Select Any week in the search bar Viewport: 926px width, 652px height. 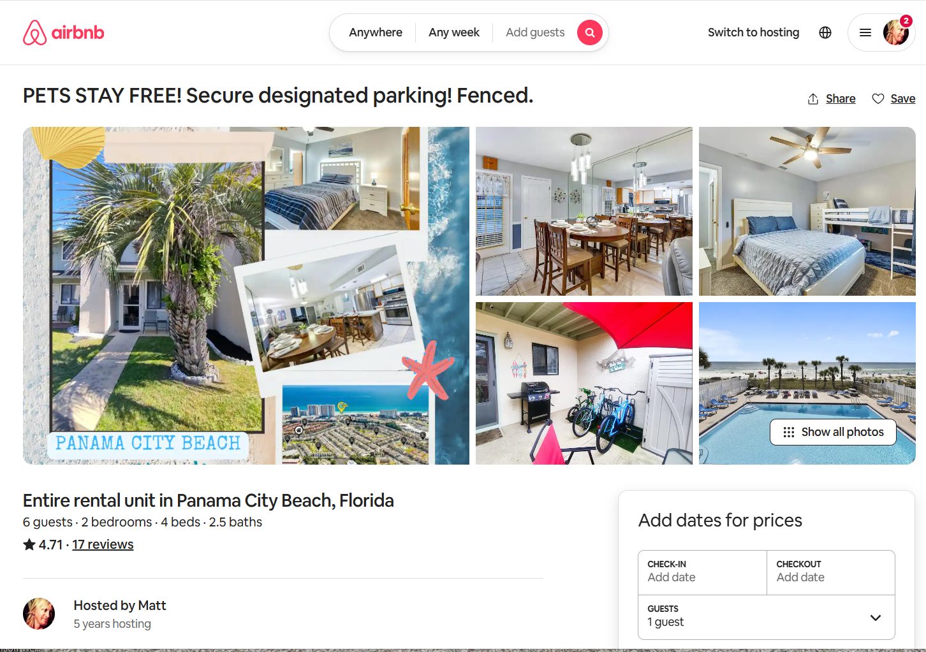point(454,33)
